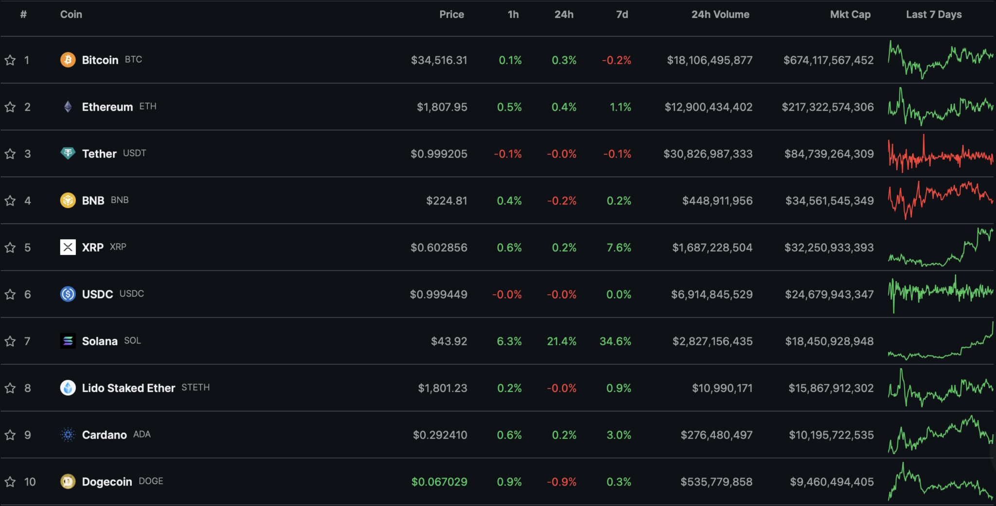Click the Cardano logo icon

click(x=68, y=435)
